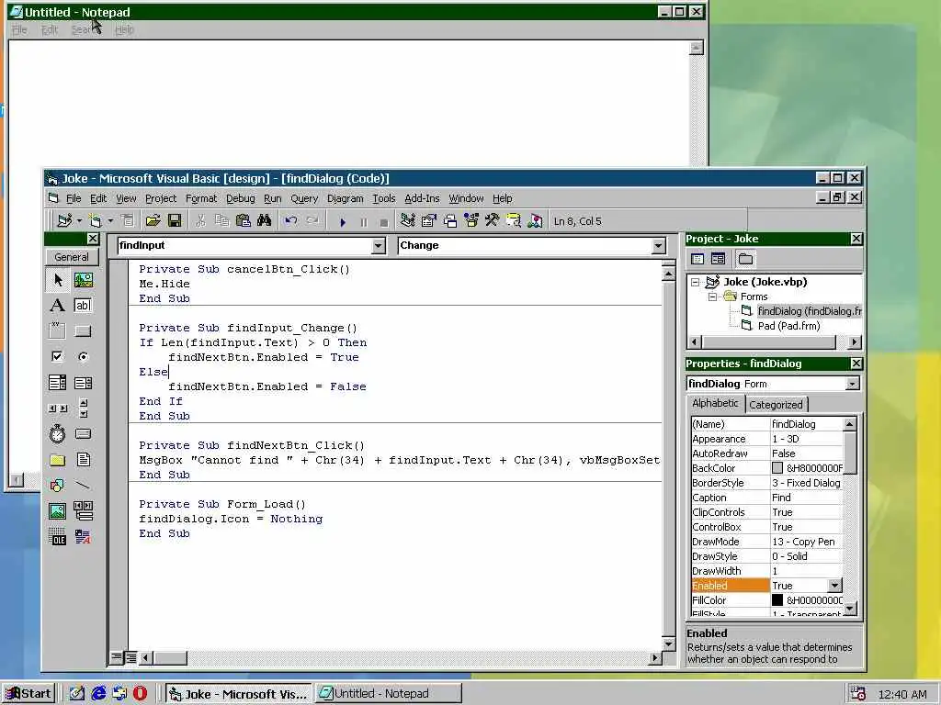Select the FileListBox control tool

coord(84,460)
